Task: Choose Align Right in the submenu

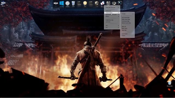Action: tap(127, 30)
